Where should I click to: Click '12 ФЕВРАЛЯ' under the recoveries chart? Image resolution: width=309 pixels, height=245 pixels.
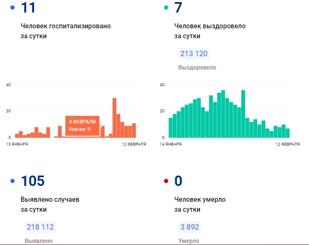(x=287, y=144)
